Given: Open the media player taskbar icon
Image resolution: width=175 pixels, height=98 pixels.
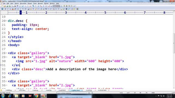Looking at the screenshot, I should pyautogui.click(x=23, y=96).
